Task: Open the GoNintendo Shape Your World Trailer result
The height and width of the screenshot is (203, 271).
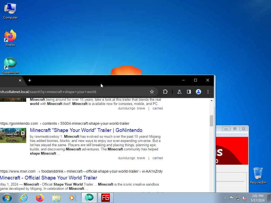Action: coord(86,130)
